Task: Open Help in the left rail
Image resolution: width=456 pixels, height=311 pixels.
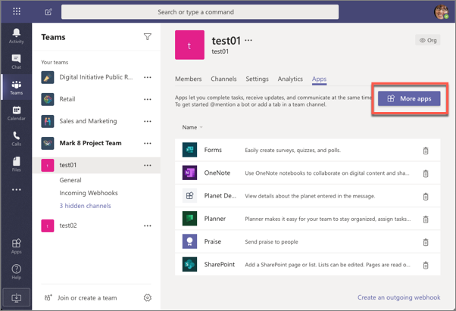Action: (17, 272)
